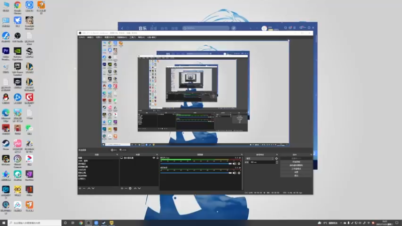Select the display capture source row
This screenshot has width=402, height=226.
(139, 158)
